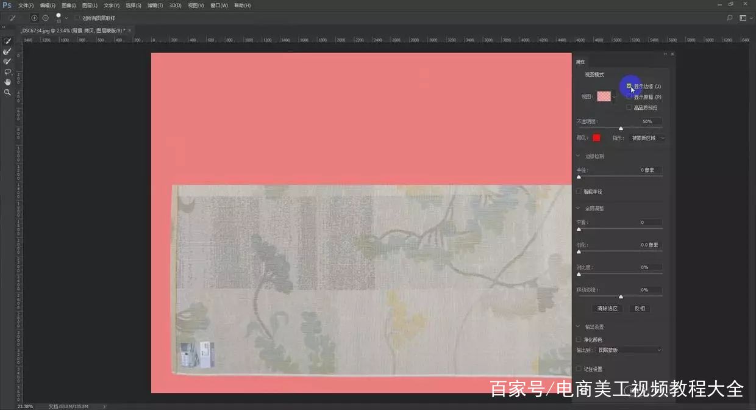756x410 pixels.
Task: Click the 平滑 slider handle
Action: coord(579,229)
